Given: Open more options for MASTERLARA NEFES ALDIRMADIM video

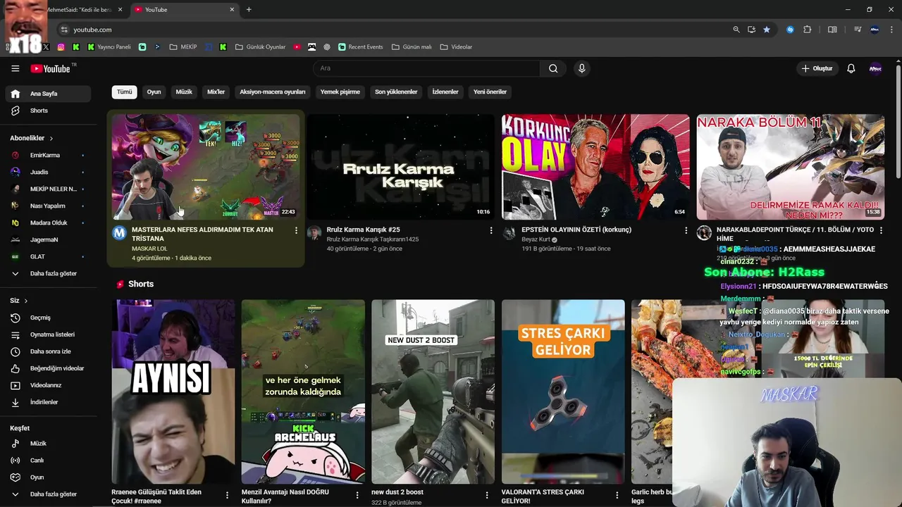Looking at the screenshot, I should coord(296,231).
